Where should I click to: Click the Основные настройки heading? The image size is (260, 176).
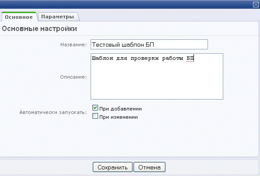39,29
